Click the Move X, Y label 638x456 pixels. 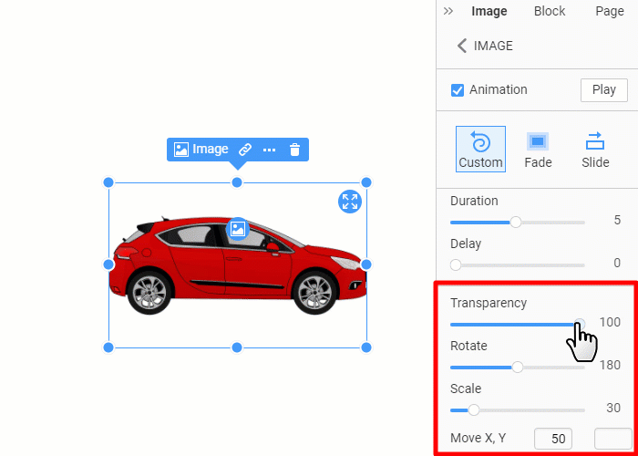[x=478, y=438]
